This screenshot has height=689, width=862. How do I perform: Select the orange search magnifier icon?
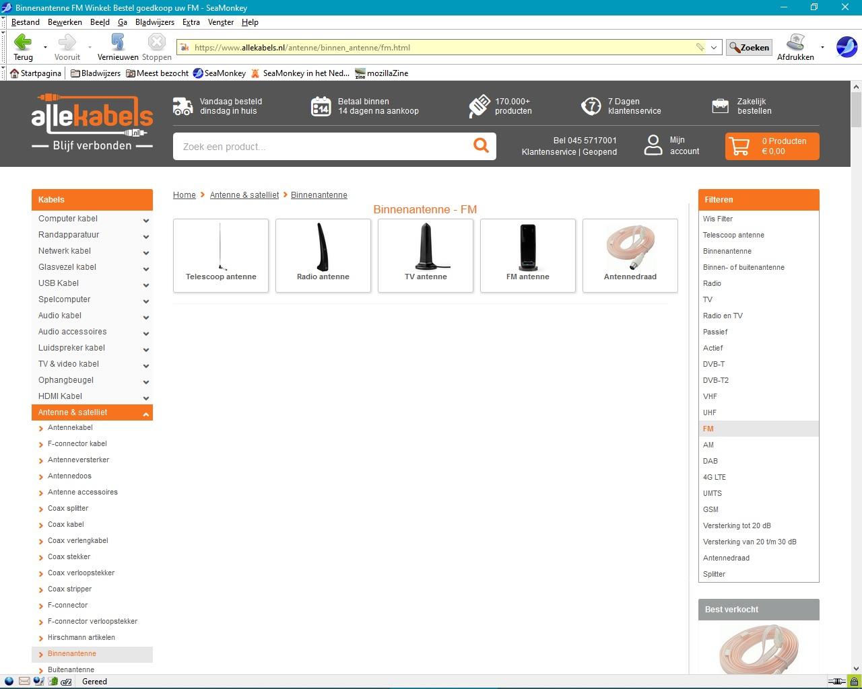point(480,145)
